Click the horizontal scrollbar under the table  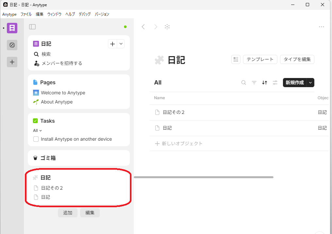[x=204, y=177]
